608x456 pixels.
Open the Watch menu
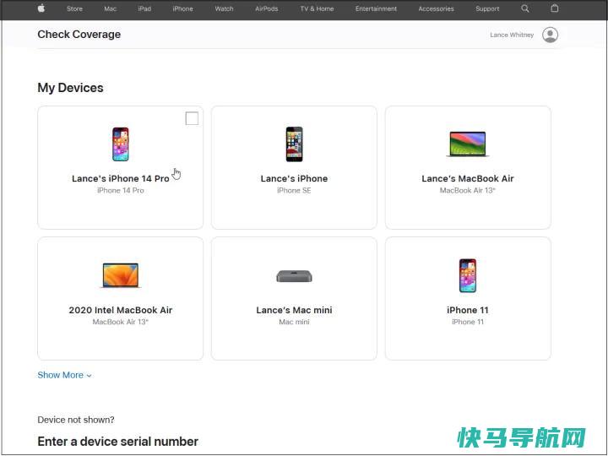(224, 8)
